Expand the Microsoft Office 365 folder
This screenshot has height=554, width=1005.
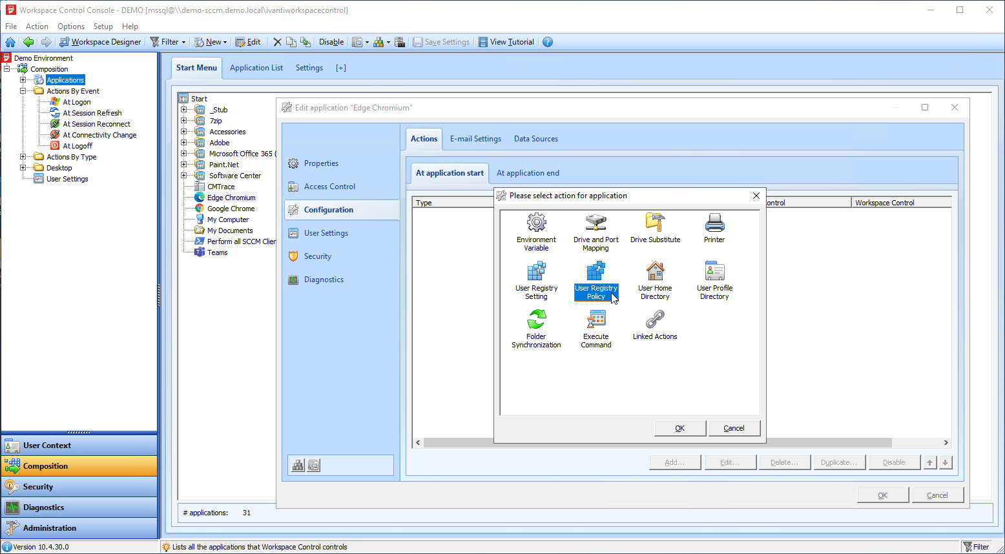[x=184, y=154]
